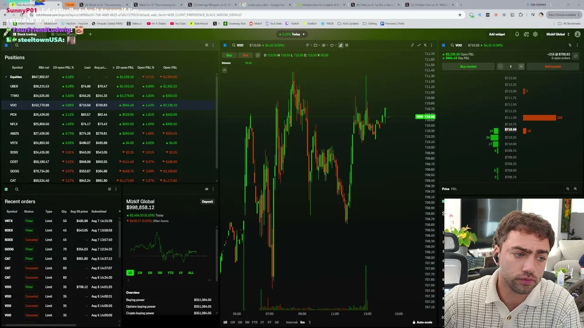
Task: Select the 1D range on account chart
Action: 130,273
